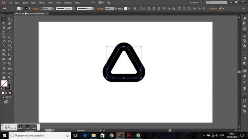Change Screen Mode button
This screenshot has width=248, height=139.
coord(6,102)
